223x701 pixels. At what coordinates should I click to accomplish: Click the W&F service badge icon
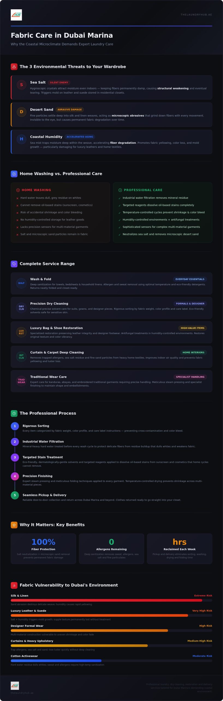[x=21, y=283]
